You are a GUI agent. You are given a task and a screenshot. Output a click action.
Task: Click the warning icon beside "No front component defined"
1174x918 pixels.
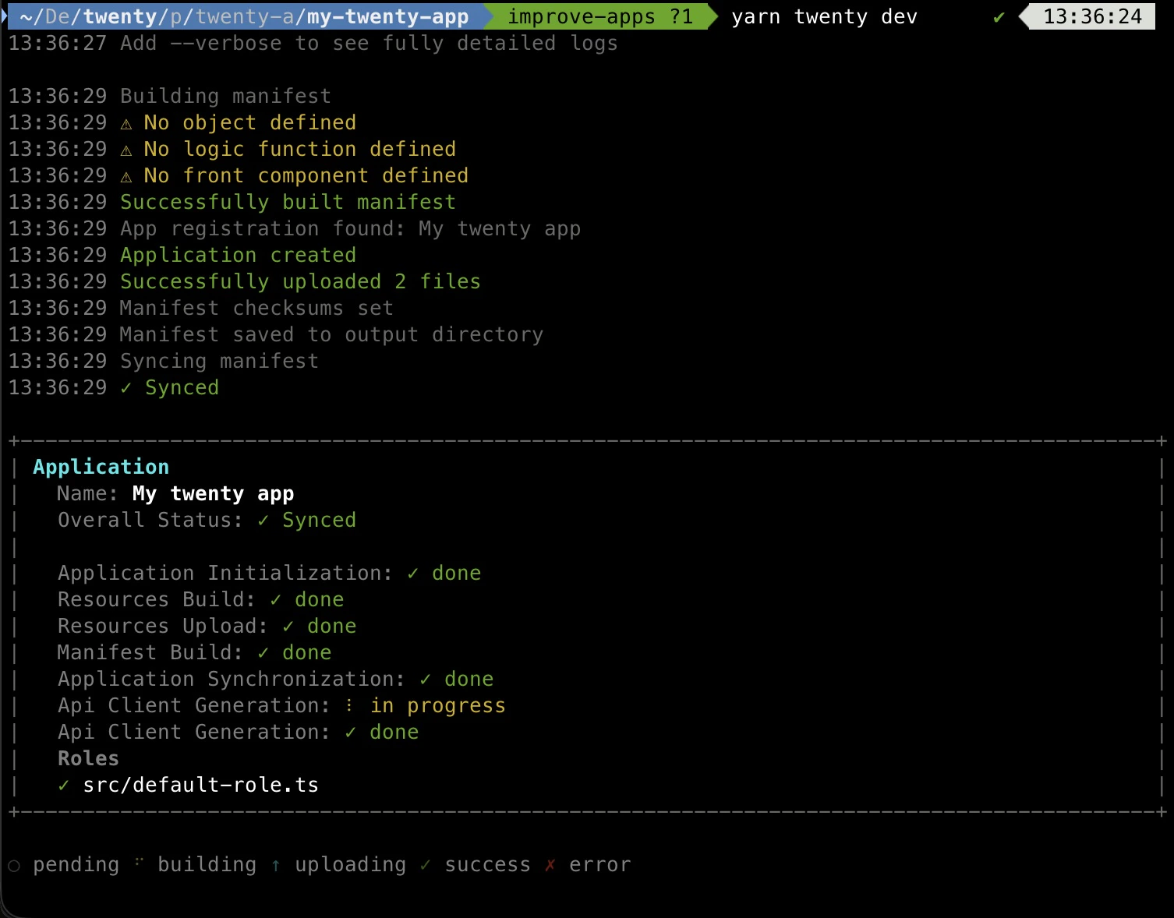pos(126,176)
